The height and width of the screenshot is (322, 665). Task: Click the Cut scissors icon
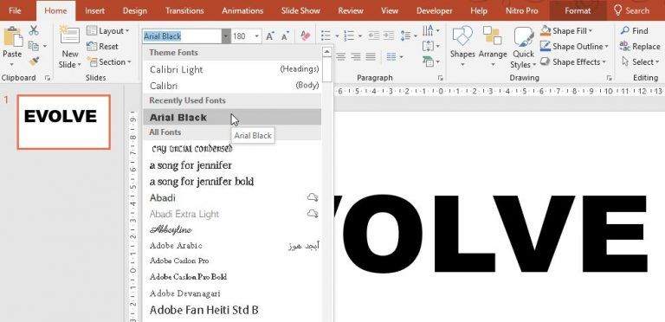34,30
